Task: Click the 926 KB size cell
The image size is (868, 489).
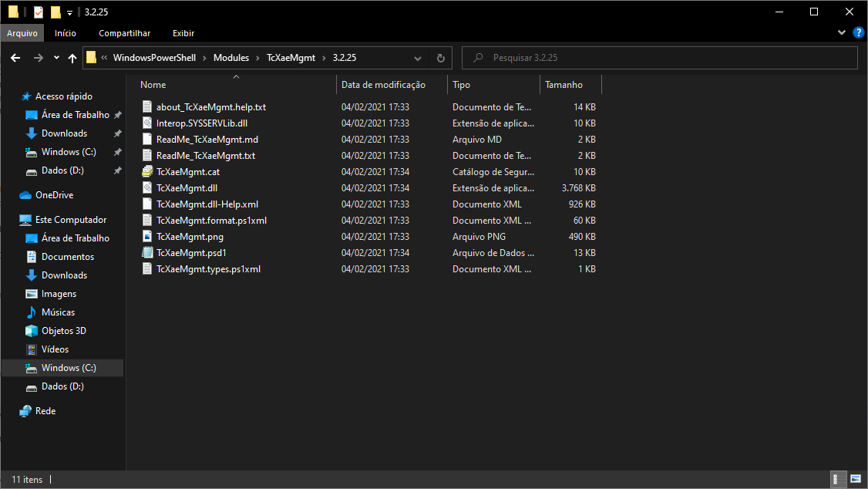Action: pyautogui.click(x=582, y=204)
